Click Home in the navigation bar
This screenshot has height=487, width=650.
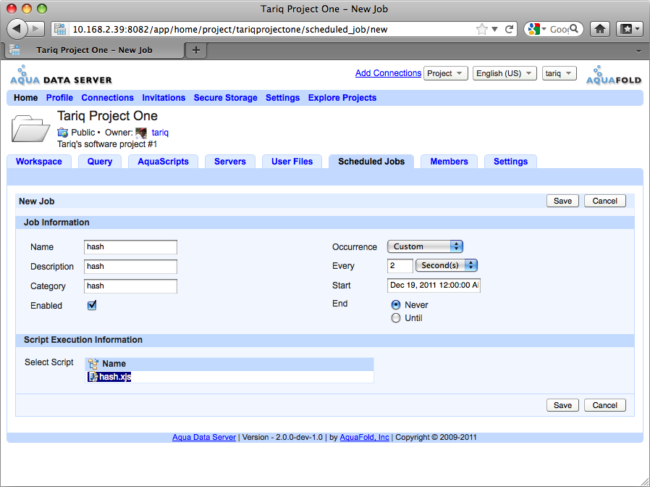pyautogui.click(x=26, y=98)
